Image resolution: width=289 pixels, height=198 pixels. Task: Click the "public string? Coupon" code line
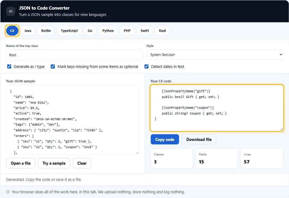pos(194,113)
